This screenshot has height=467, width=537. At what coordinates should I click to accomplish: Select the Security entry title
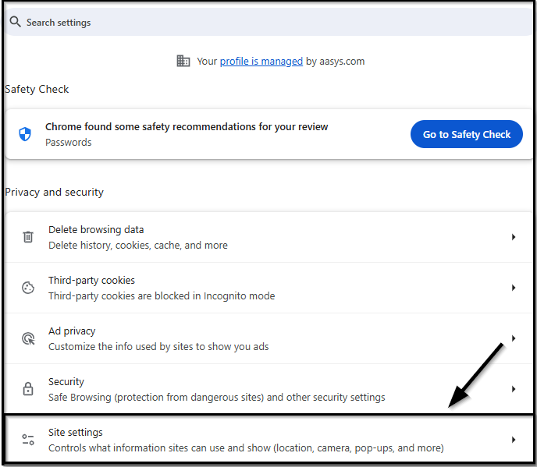pos(66,382)
